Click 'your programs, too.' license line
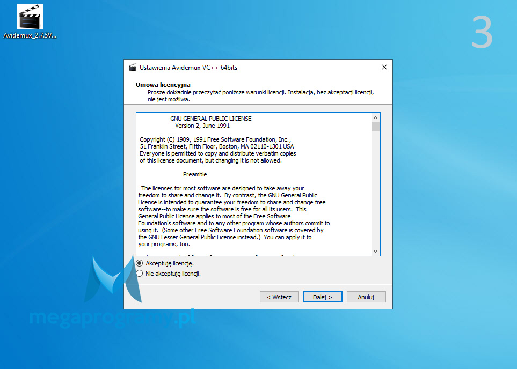This screenshot has height=369, width=517. (164, 244)
